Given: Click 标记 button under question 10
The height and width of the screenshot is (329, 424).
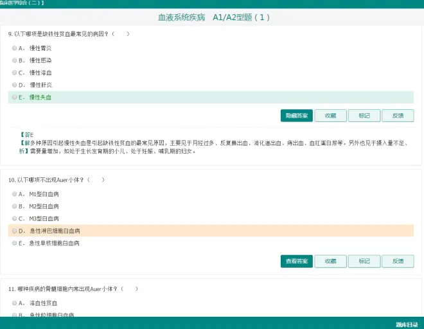Looking at the screenshot, I should 364,262.
